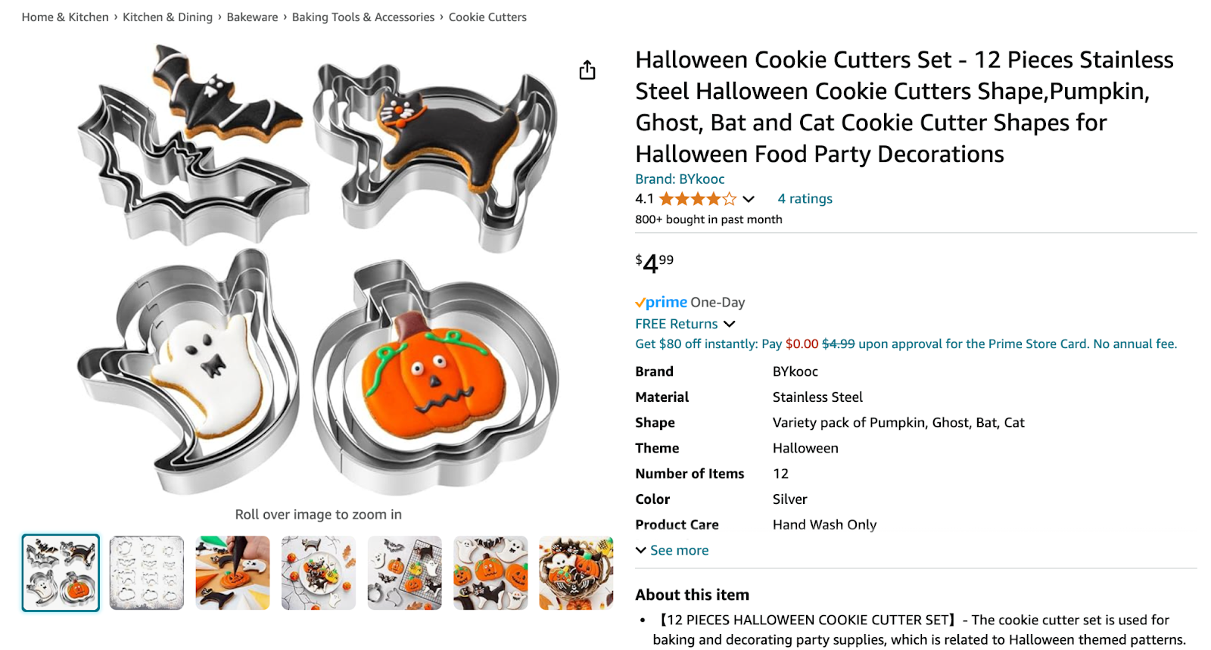Screen dimensions: 1211x650
Task: Select the first cookie cutter thumbnail
Action: coord(60,573)
